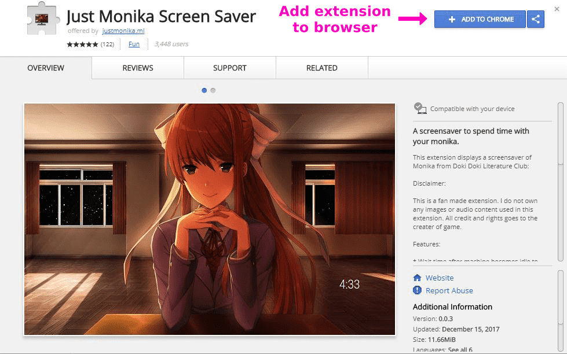Click the Report Abuse warning icon
Image resolution: width=567 pixels, height=354 pixels.
418,290
